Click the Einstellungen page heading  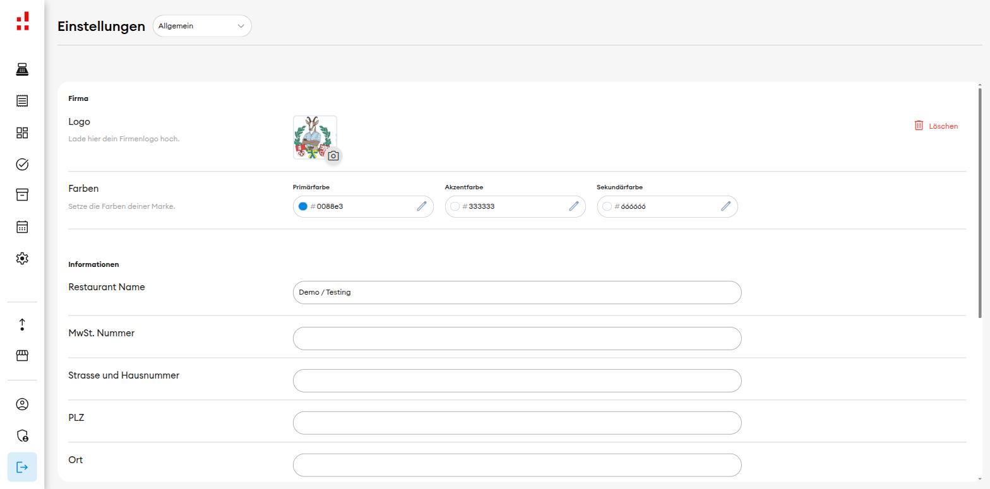102,27
